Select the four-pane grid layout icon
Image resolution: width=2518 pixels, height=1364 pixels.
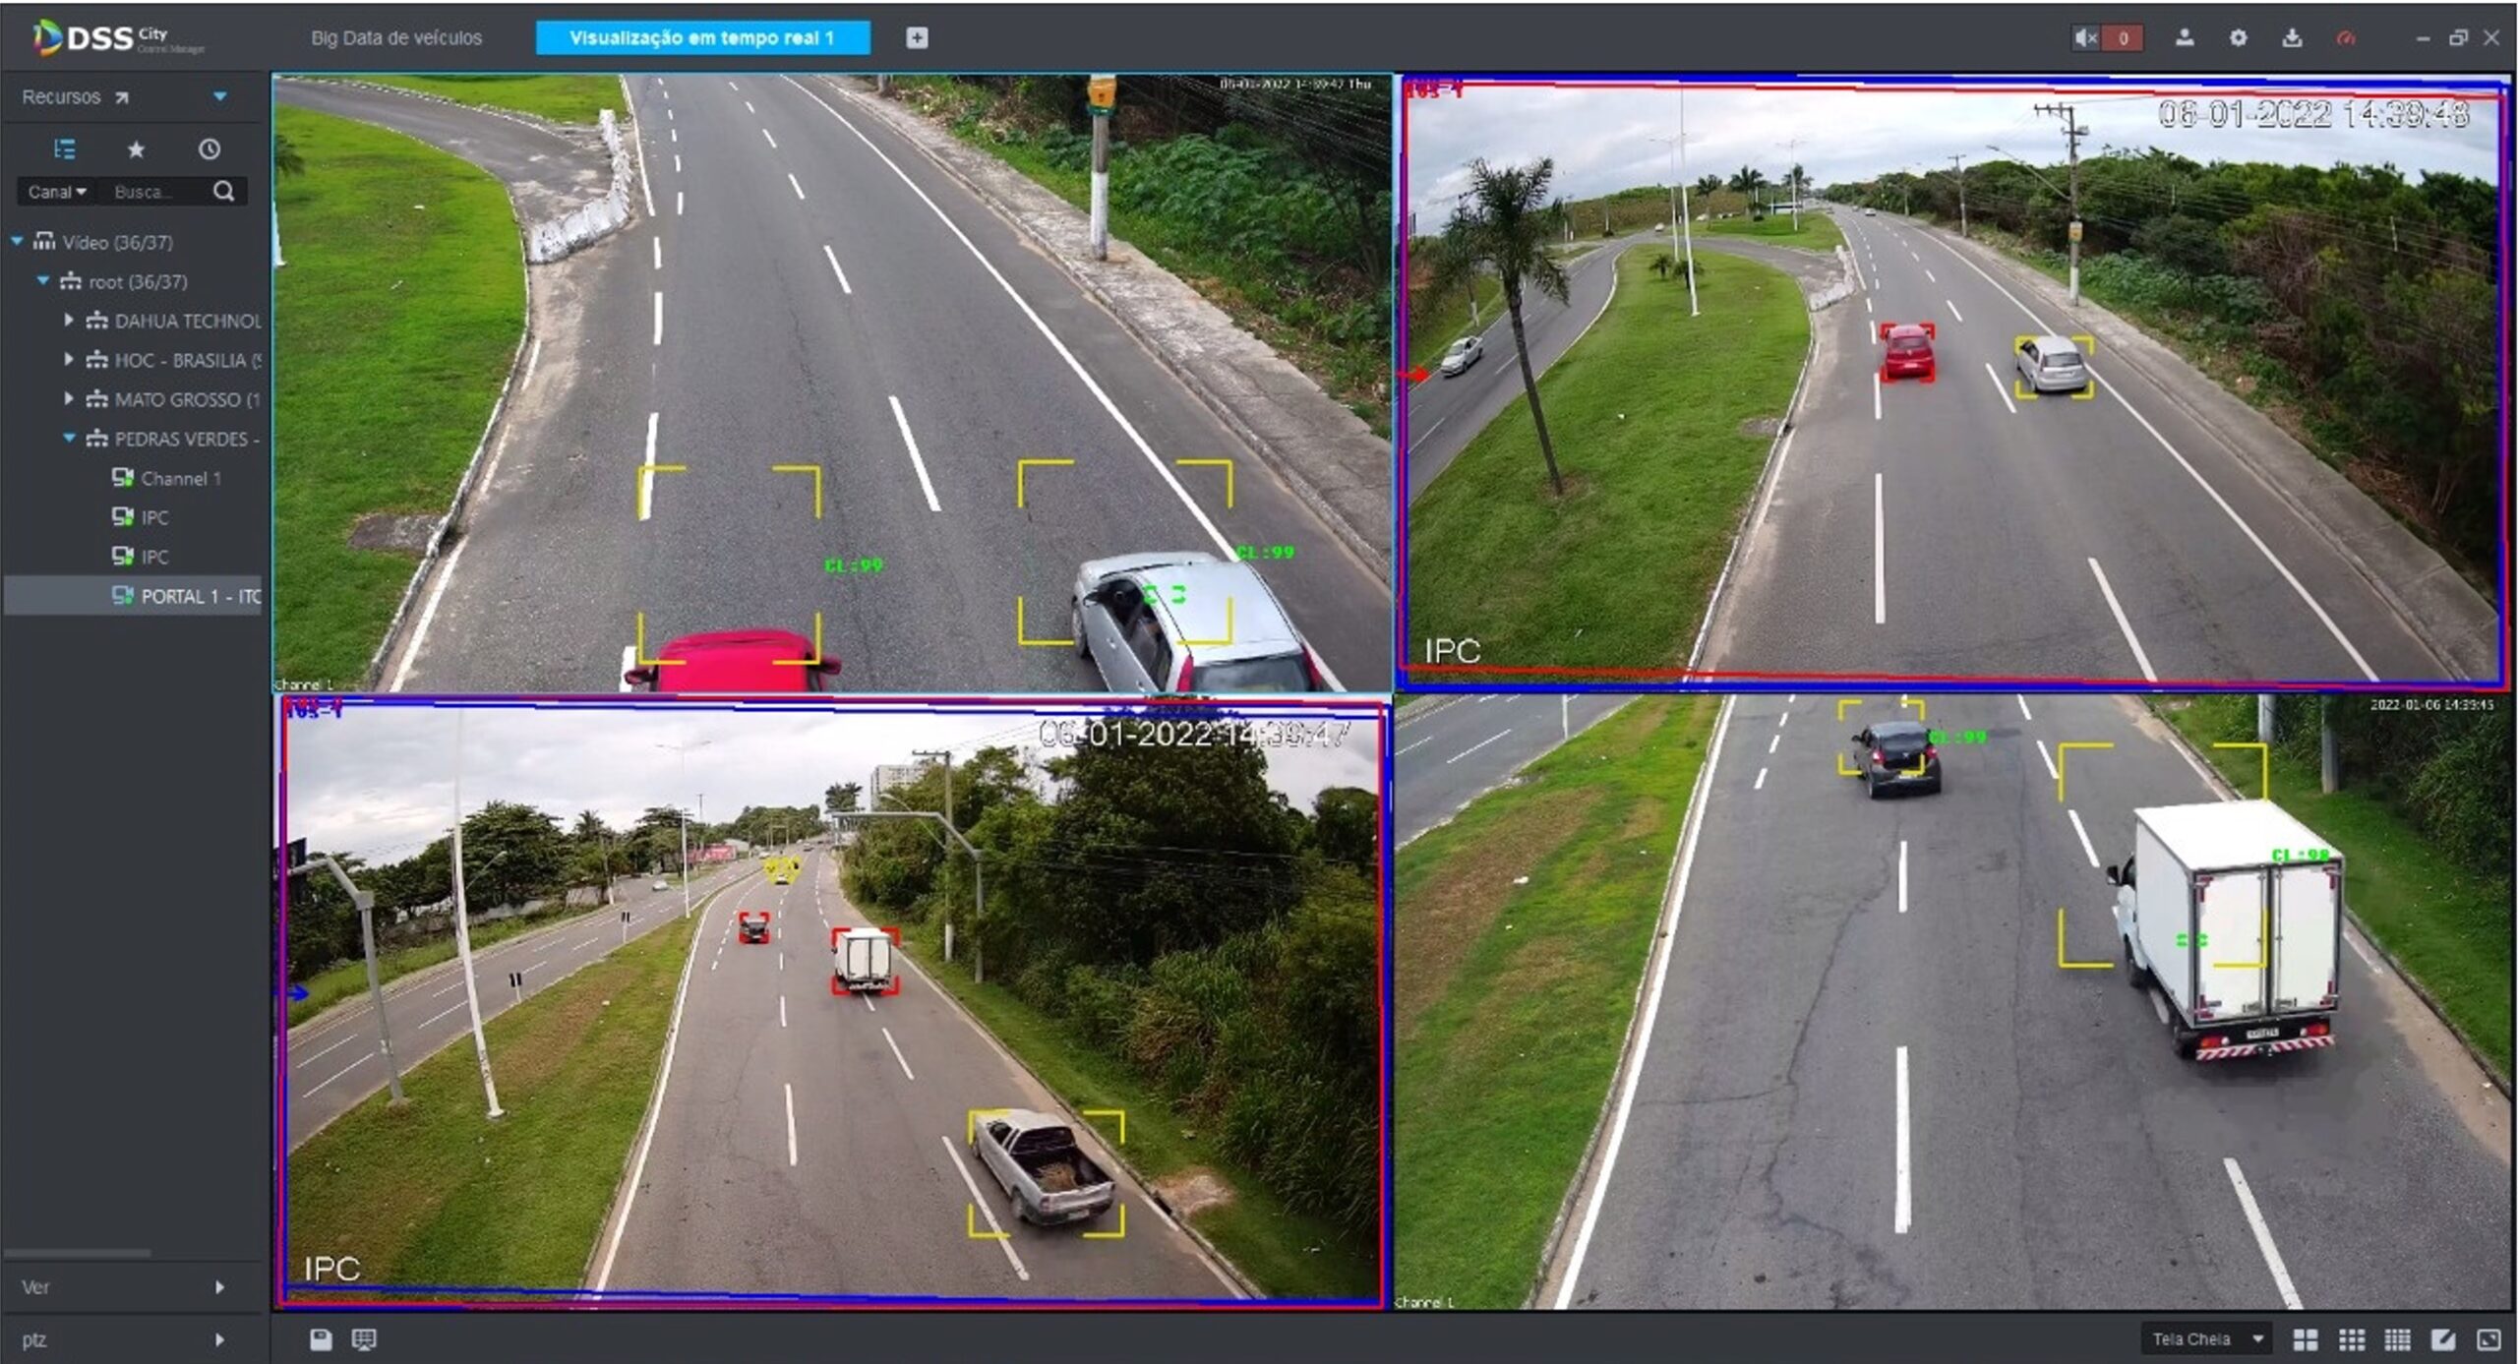click(x=2305, y=1339)
